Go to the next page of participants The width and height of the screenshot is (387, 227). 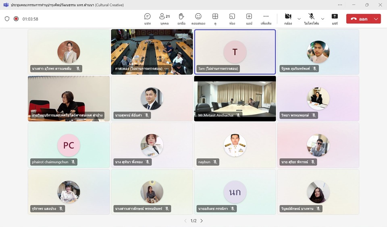(202, 221)
